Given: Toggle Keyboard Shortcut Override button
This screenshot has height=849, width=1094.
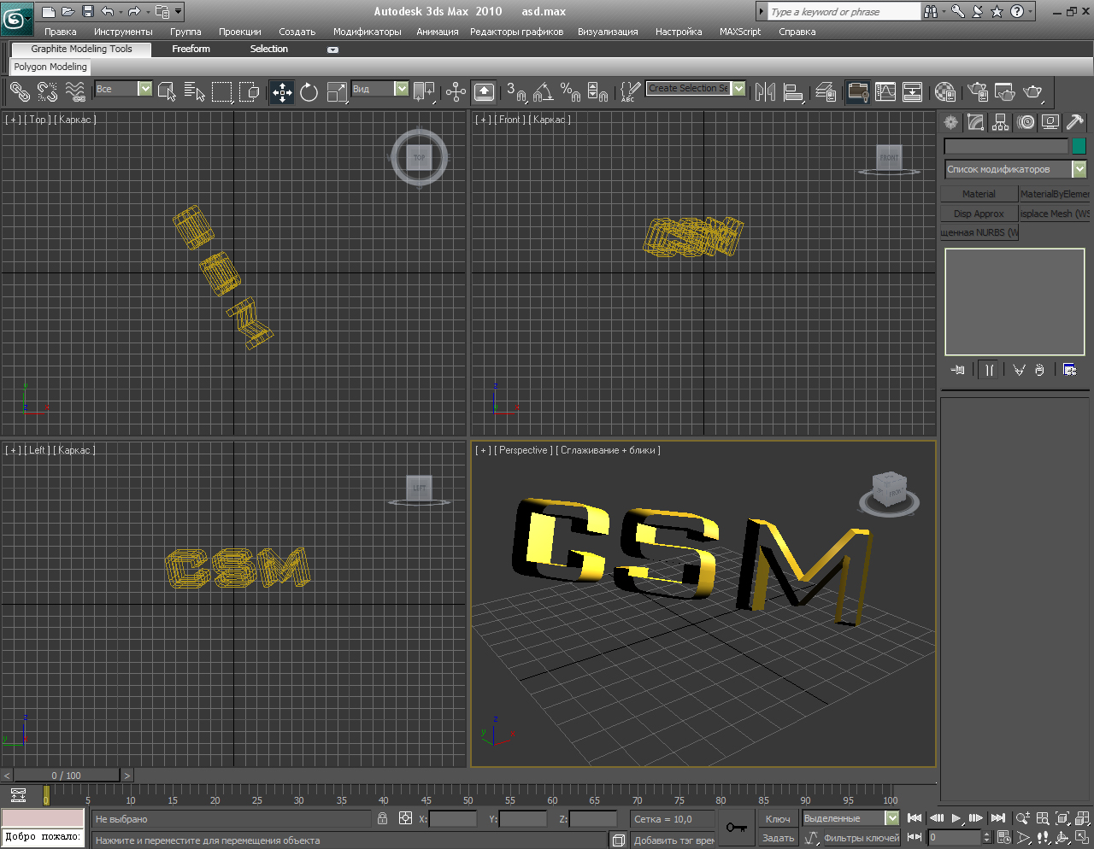Looking at the screenshot, I should 484,91.
